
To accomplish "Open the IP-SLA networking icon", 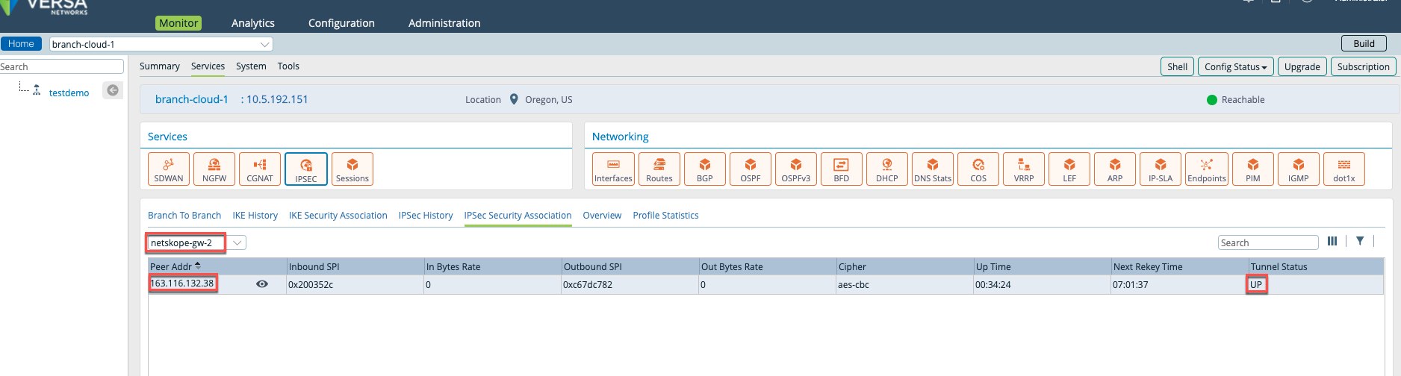I will [1161, 169].
